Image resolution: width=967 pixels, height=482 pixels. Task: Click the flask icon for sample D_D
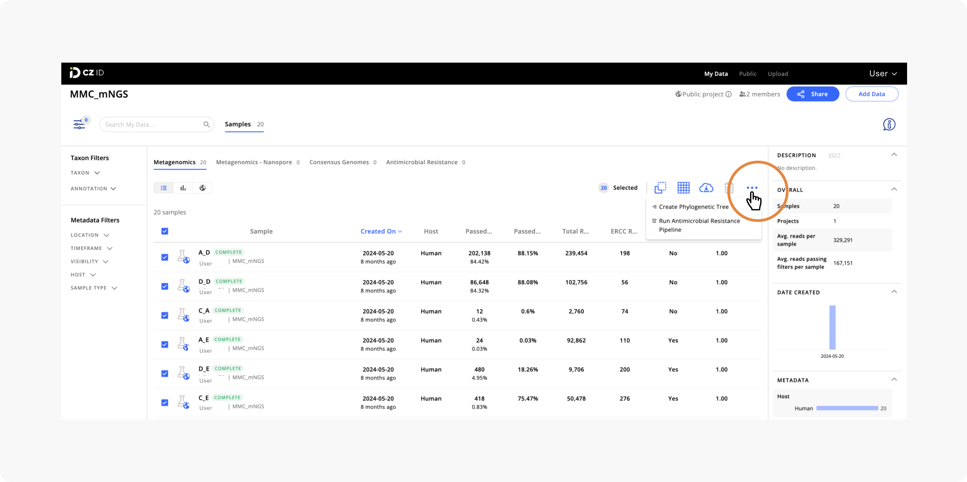pos(183,286)
